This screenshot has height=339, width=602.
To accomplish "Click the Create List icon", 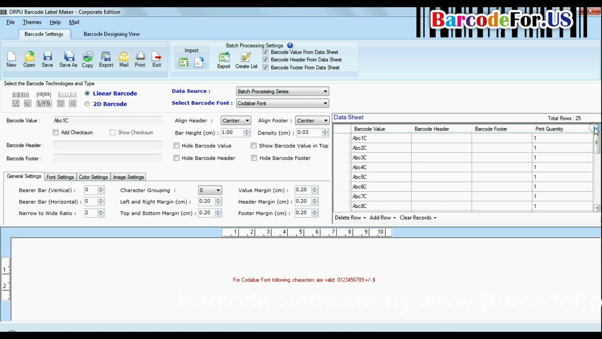I will pos(246,57).
